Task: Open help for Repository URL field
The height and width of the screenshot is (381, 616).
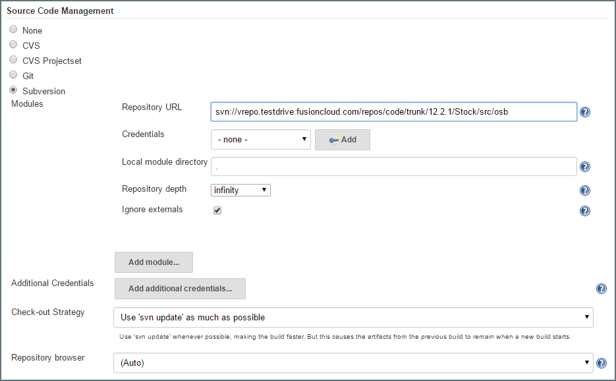Action: [584, 112]
